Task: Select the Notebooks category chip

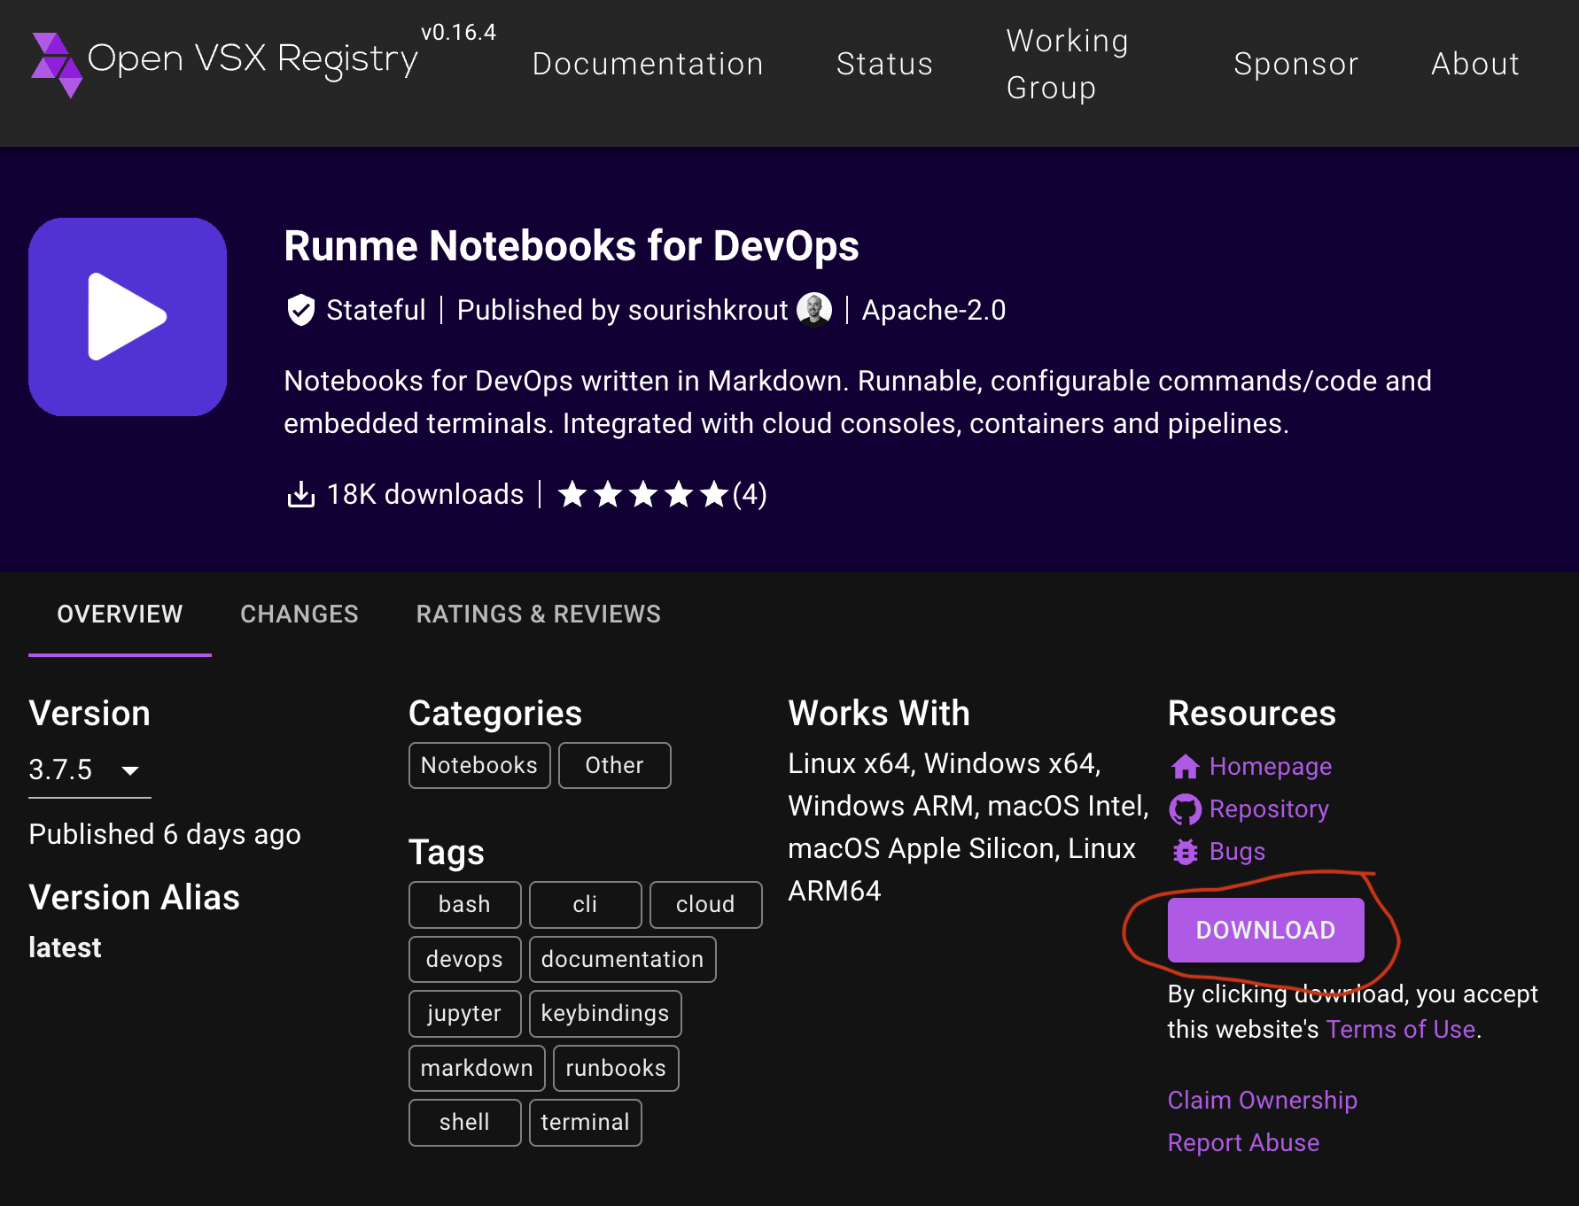Action: 479,765
